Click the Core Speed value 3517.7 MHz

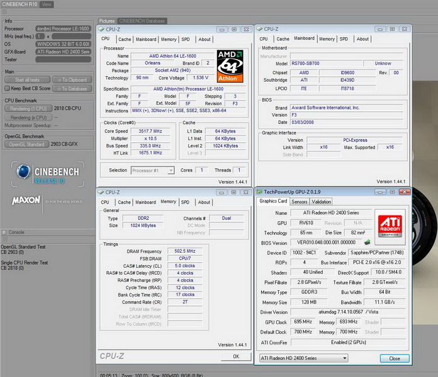tap(150, 131)
